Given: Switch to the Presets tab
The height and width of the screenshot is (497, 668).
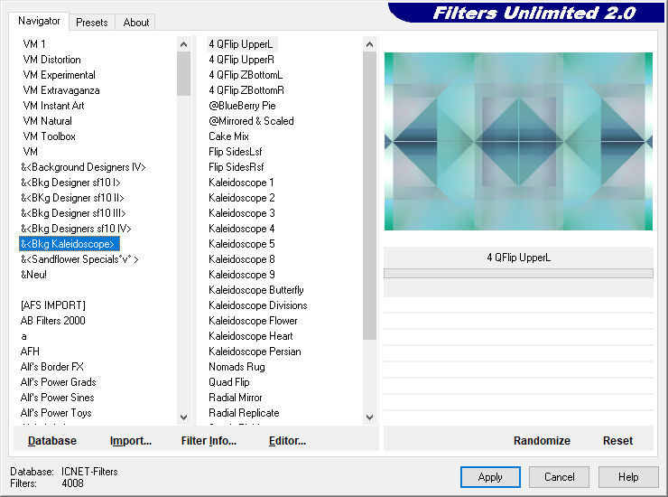Looking at the screenshot, I should [x=91, y=23].
